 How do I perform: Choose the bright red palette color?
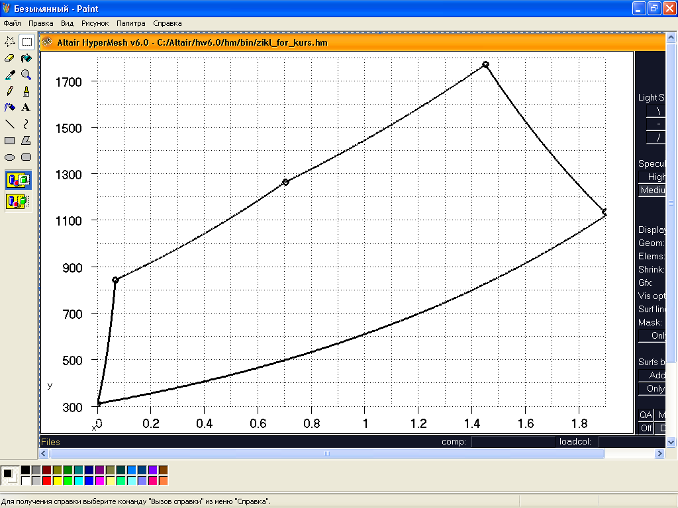coord(47,480)
